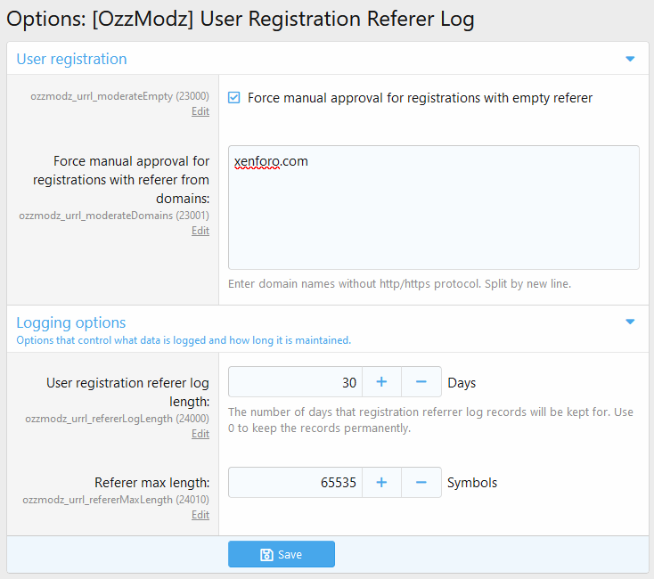
Task: Click the 'User registration referer log length:' label
Action: click(127, 392)
